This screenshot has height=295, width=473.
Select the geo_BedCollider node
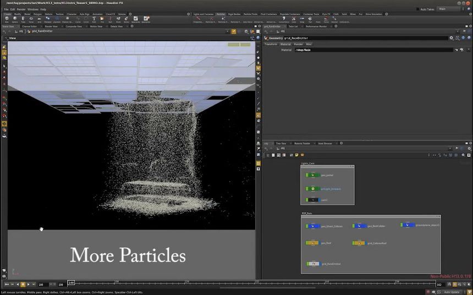click(360, 226)
